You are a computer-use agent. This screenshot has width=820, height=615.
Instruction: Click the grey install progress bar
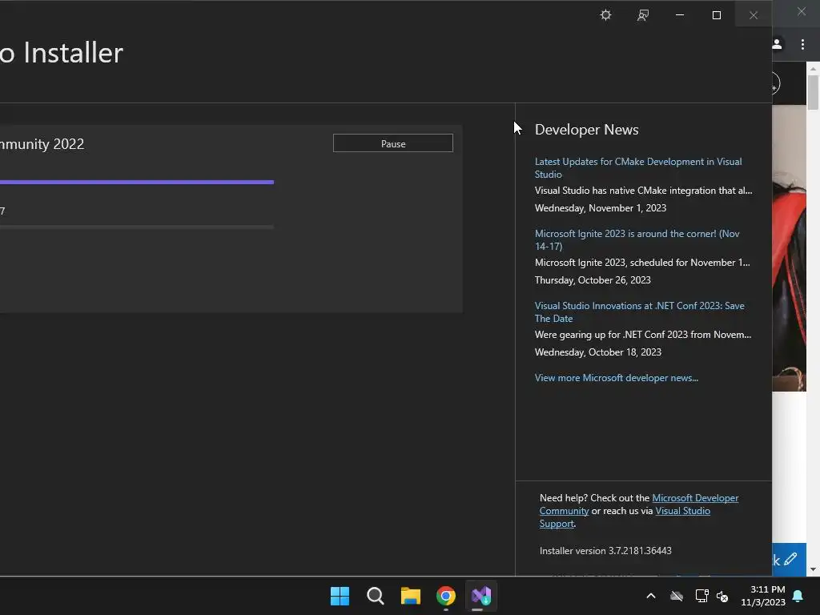136,227
